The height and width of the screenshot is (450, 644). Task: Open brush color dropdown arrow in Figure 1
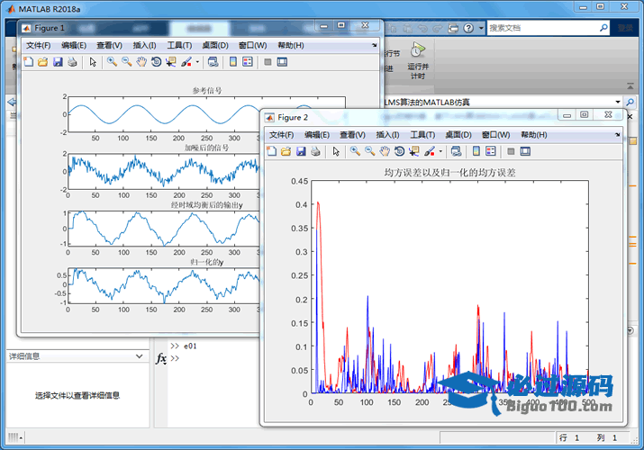point(197,62)
